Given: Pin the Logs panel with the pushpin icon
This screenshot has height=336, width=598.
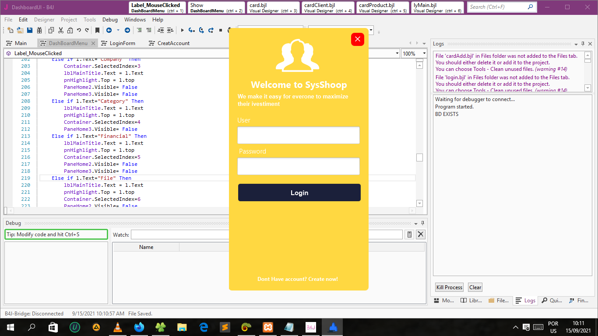Looking at the screenshot, I should pos(583,44).
